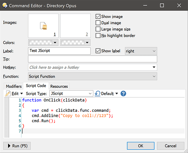Open the label position 'right' dropdown
Viewport: 188px width, 153px height.
(x=141, y=51)
